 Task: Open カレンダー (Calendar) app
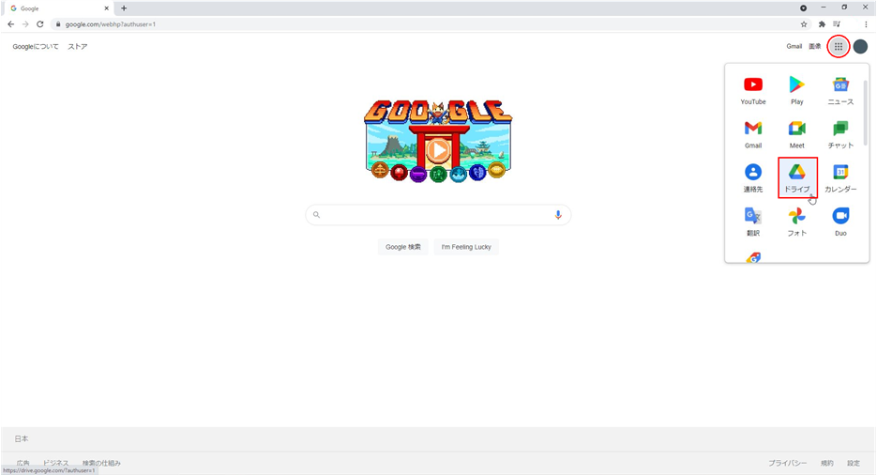click(x=840, y=178)
